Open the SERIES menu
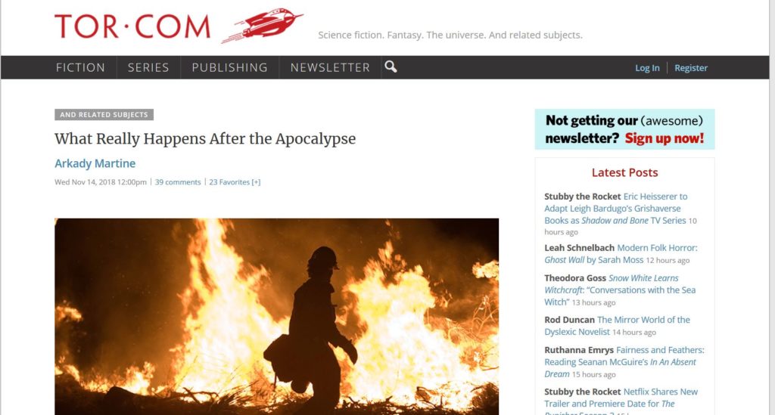 tap(148, 67)
